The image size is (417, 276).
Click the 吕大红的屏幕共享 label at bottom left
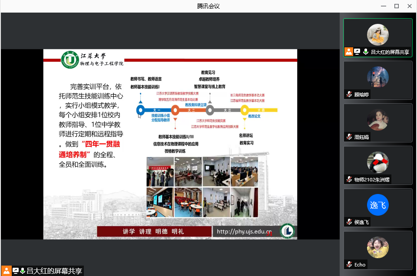coord(54,271)
